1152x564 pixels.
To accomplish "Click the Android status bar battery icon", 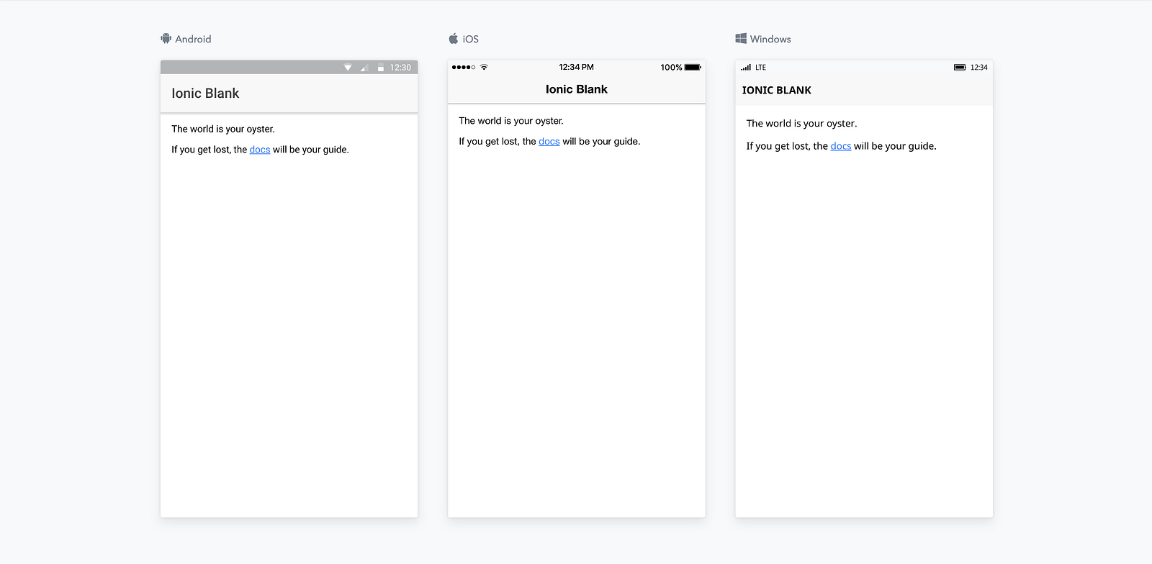I will click(x=380, y=68).
